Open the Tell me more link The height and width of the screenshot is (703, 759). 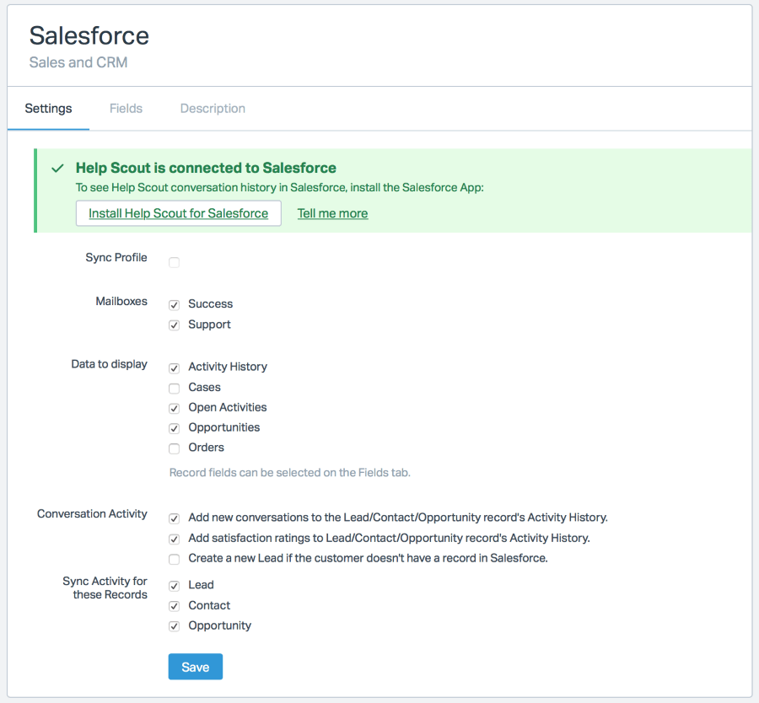332,213
